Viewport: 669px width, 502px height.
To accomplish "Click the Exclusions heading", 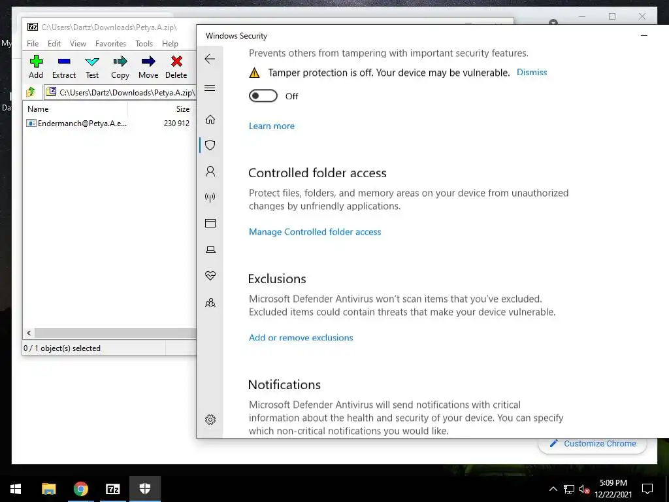I will coord(277,278).
